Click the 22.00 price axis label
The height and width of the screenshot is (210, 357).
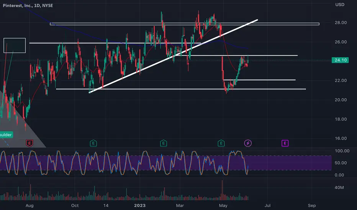pyautogui.click(x=341, y=80)
